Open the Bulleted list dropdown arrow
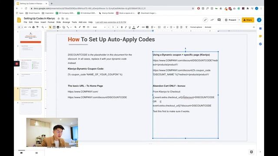The height and width of the screenshot is (156, 278). point(174,27)
